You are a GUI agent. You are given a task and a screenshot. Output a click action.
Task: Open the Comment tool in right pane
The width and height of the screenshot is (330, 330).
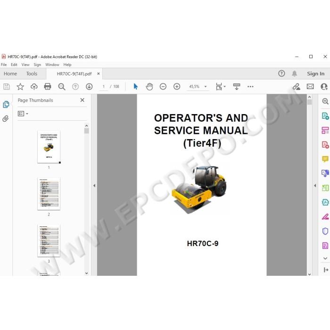[x=325, y=159]
